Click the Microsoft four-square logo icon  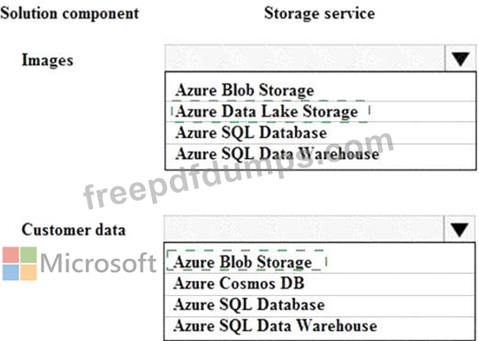pos(19,263)
